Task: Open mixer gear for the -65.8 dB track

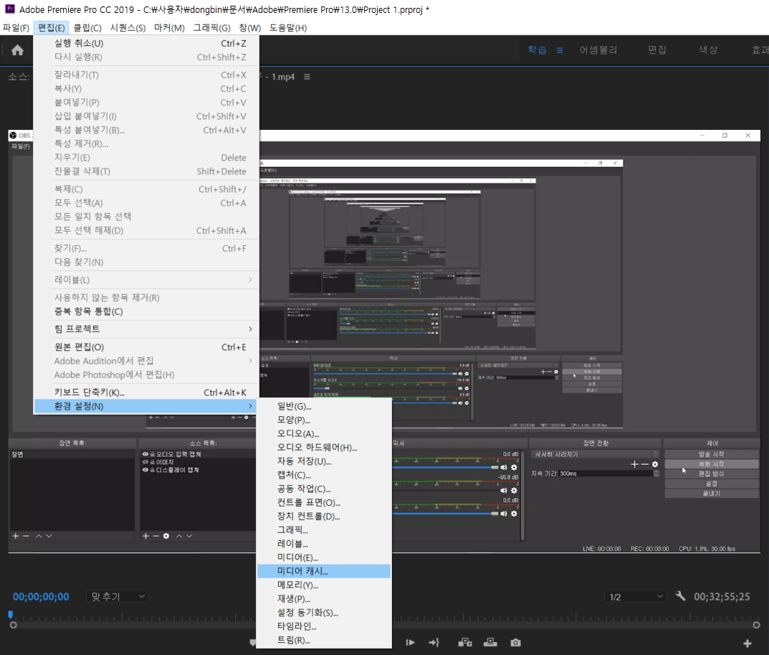Action: [x=514, y=491]
